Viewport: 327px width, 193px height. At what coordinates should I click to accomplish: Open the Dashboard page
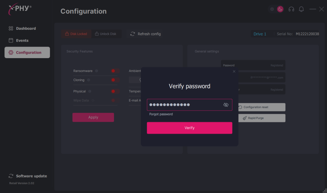tap(26, 28)
